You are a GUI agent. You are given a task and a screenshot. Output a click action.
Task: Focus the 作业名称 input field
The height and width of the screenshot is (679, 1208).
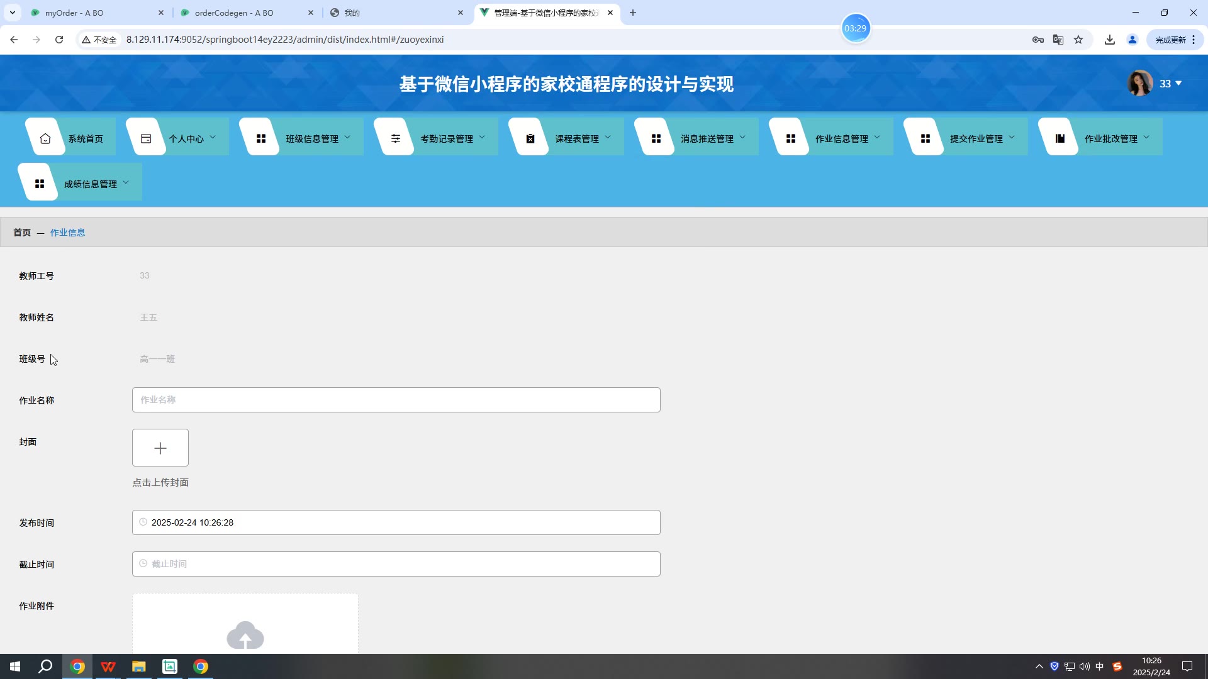coord(396,400)
